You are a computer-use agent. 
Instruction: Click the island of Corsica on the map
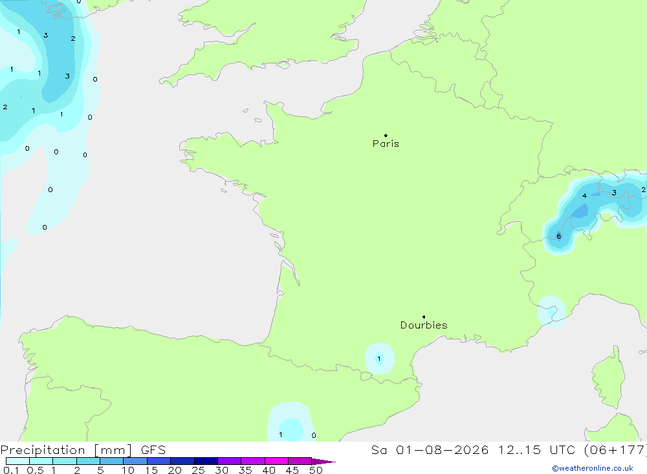[x=609, y=378]
